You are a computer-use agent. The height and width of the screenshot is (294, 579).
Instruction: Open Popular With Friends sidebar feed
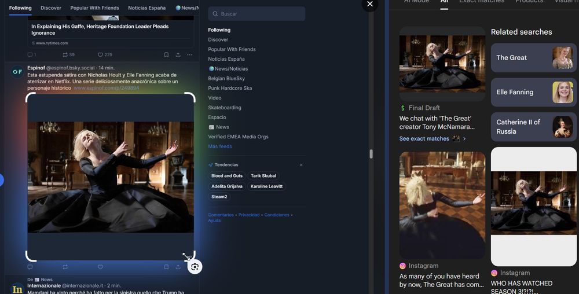(x=232, y=49)
